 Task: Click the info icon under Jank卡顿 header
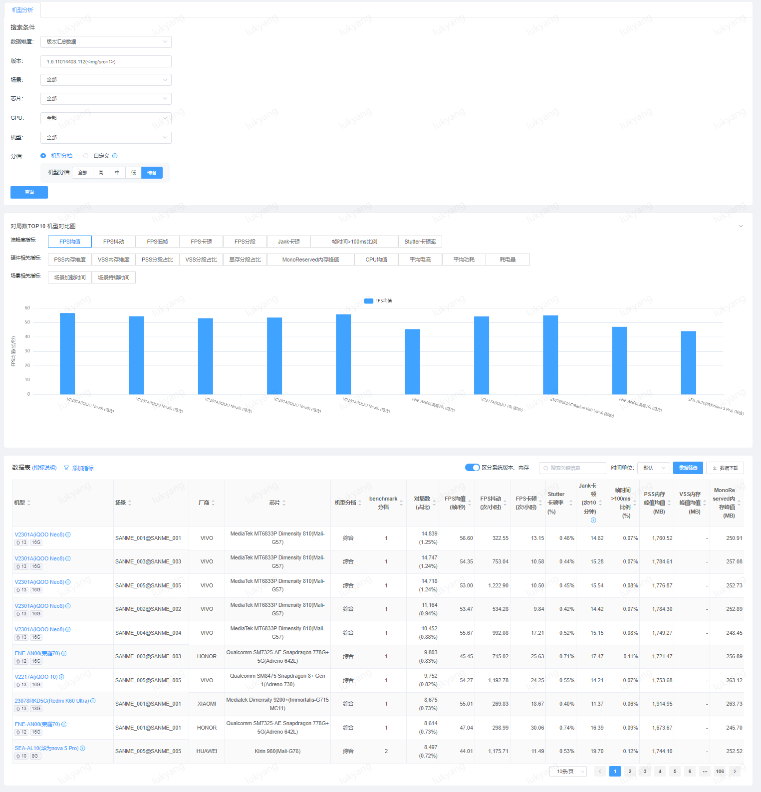click(593, 520)
